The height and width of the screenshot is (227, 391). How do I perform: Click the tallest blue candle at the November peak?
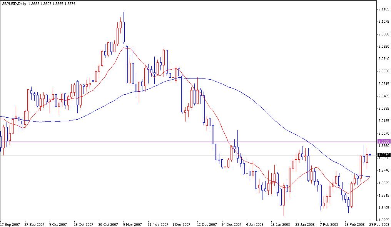point(124,32)
